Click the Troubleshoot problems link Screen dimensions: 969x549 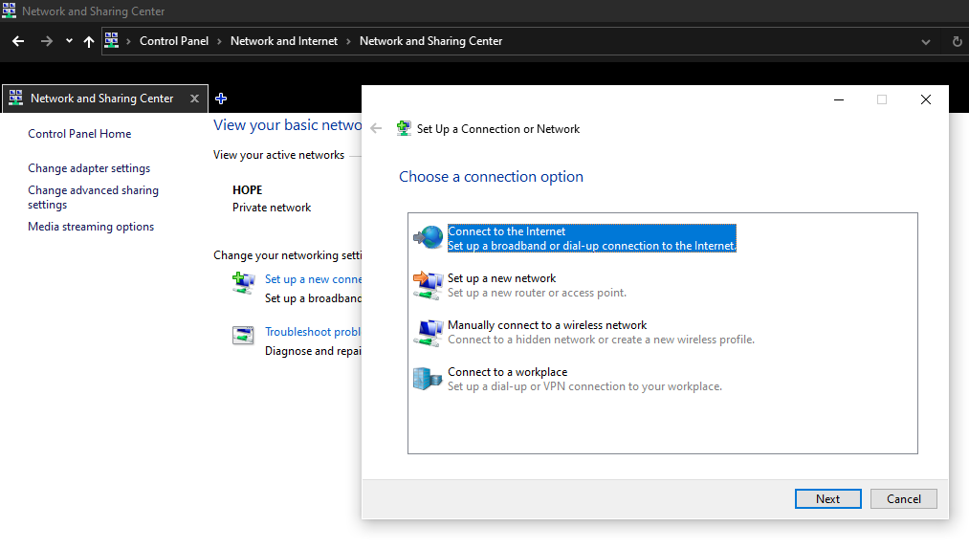click(313, 332)
